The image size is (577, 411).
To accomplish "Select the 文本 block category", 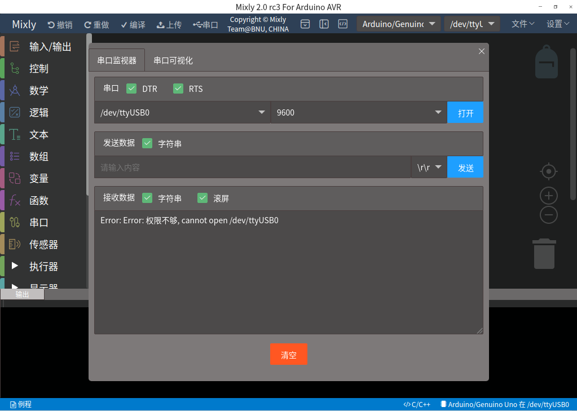I will pos(43,135).
